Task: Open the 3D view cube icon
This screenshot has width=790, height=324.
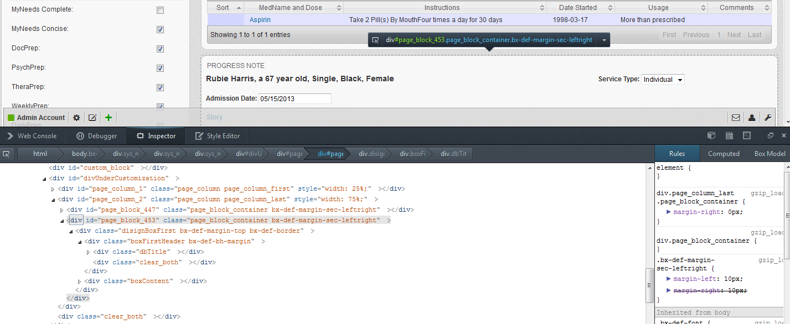Action: (711, 135)
